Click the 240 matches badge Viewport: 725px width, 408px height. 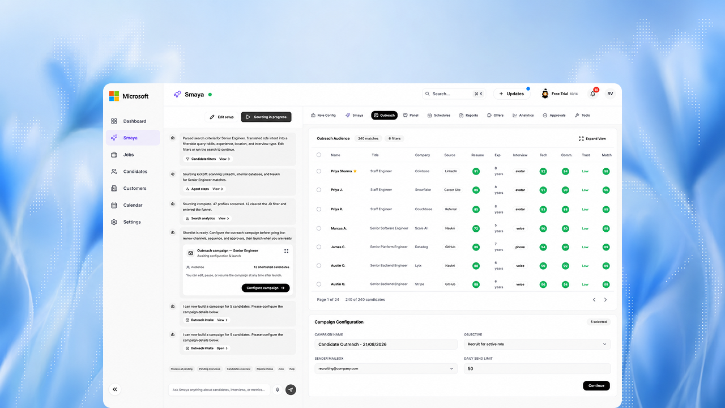(x=368, y=139)
